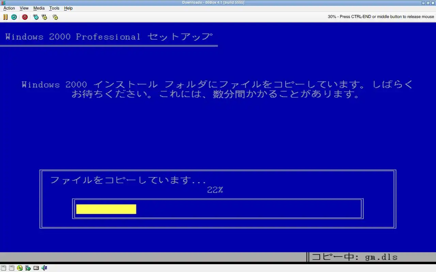This screenshot has width=436, height=272.
Task: Hard reset the emulator
Action: (x=14, y=17)
